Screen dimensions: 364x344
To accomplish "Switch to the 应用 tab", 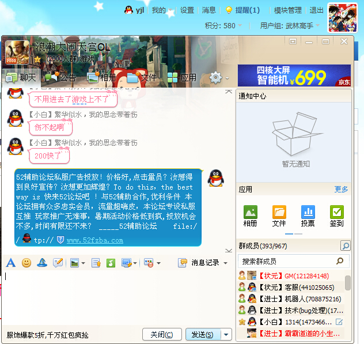I will 182,78.
